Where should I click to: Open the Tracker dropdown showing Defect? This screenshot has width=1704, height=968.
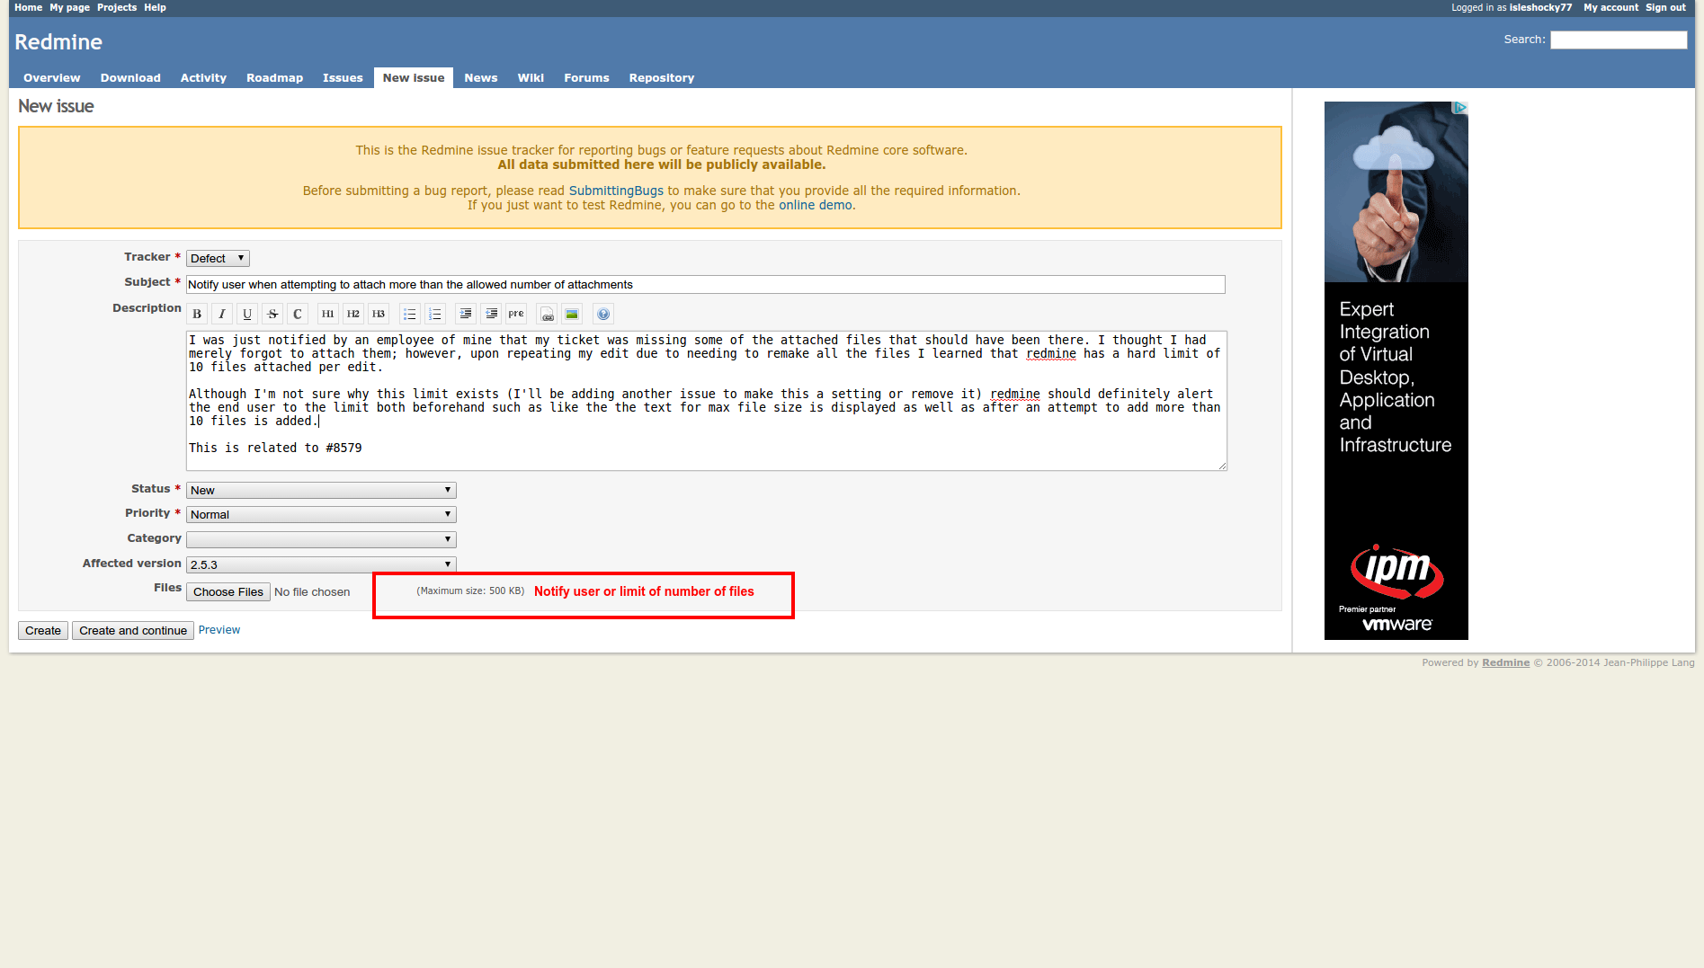tap(218, 259)
